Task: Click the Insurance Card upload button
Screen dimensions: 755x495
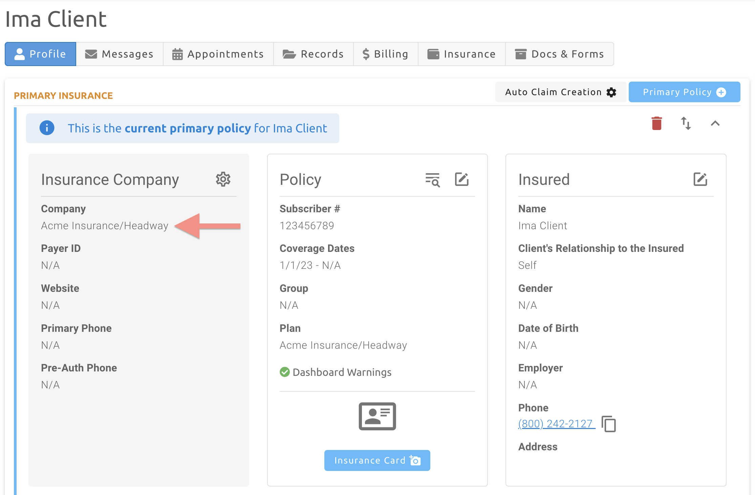Action: coord(377,460)
